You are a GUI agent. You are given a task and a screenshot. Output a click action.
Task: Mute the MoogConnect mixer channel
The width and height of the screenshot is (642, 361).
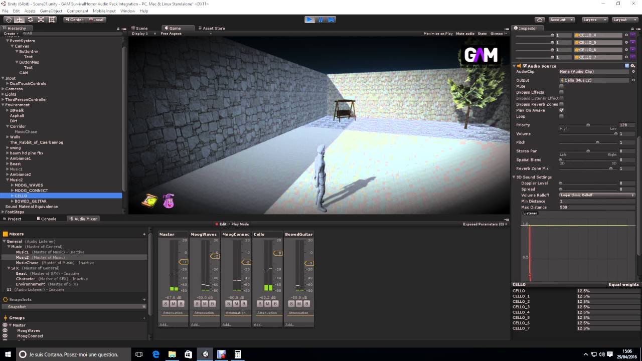tap(236, 303)
